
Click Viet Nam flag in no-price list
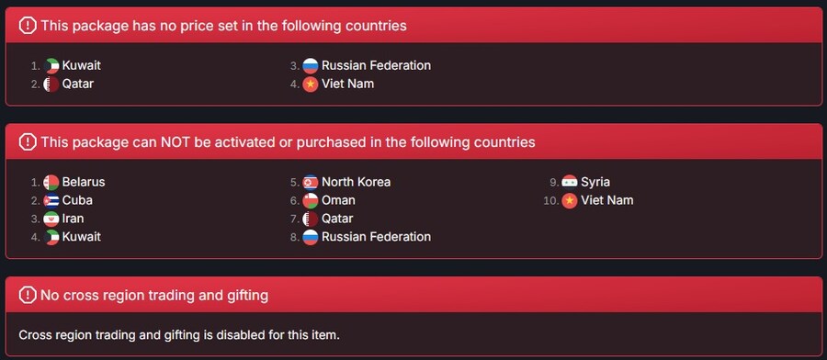tap(311, 84)
